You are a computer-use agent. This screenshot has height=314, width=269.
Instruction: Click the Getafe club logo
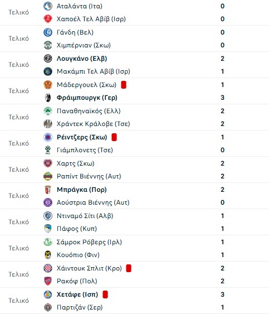tap(48, 294)
